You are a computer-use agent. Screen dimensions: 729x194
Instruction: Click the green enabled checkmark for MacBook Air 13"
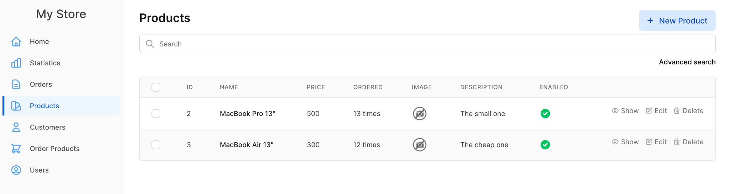(x=545, y=145)
